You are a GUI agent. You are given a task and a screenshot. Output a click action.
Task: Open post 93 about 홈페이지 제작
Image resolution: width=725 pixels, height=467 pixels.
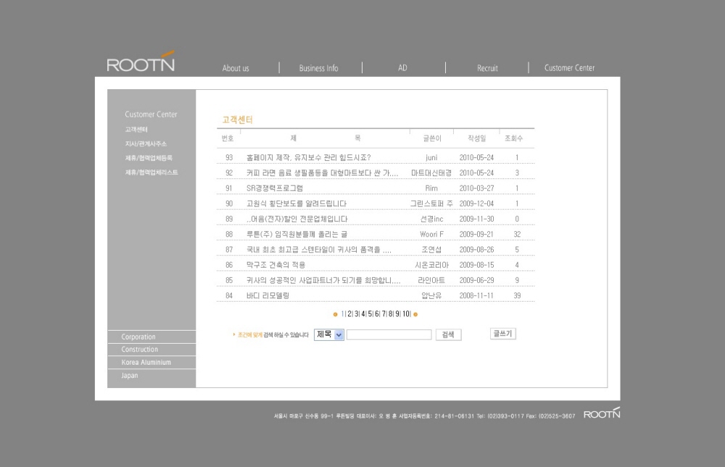tap(308, 157)
